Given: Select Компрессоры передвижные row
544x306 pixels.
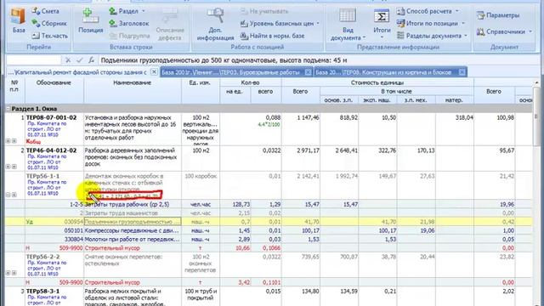Looking at the screenshot, I should [269, 230].
